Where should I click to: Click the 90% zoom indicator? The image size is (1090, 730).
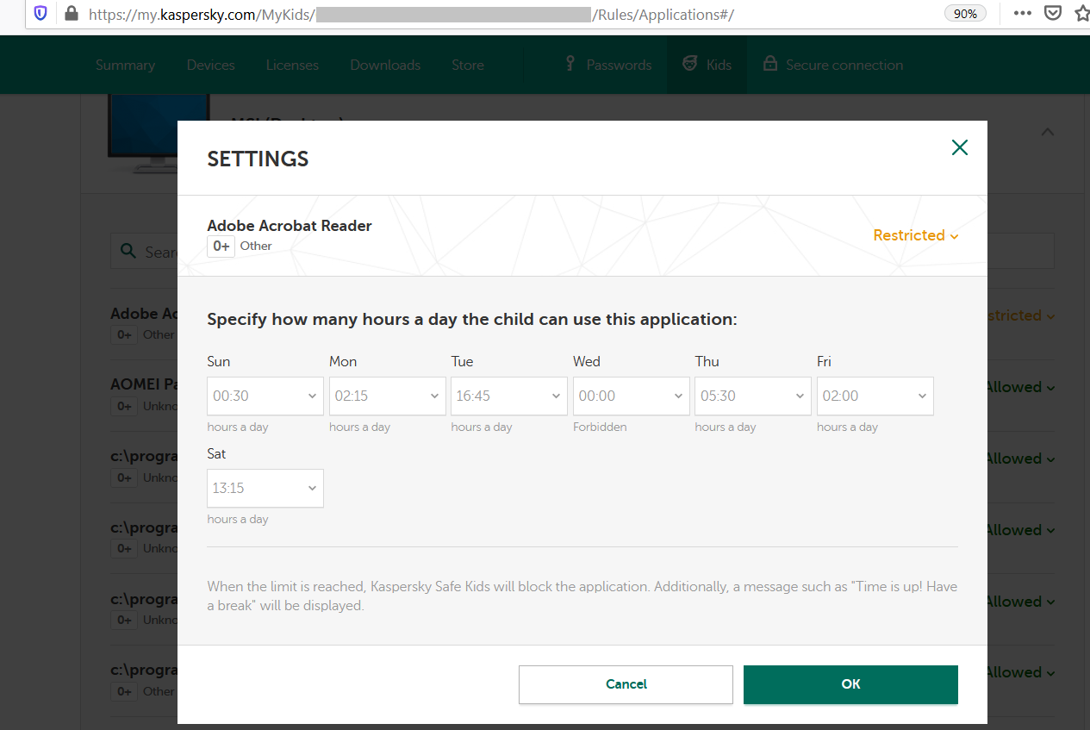point(966,14)
